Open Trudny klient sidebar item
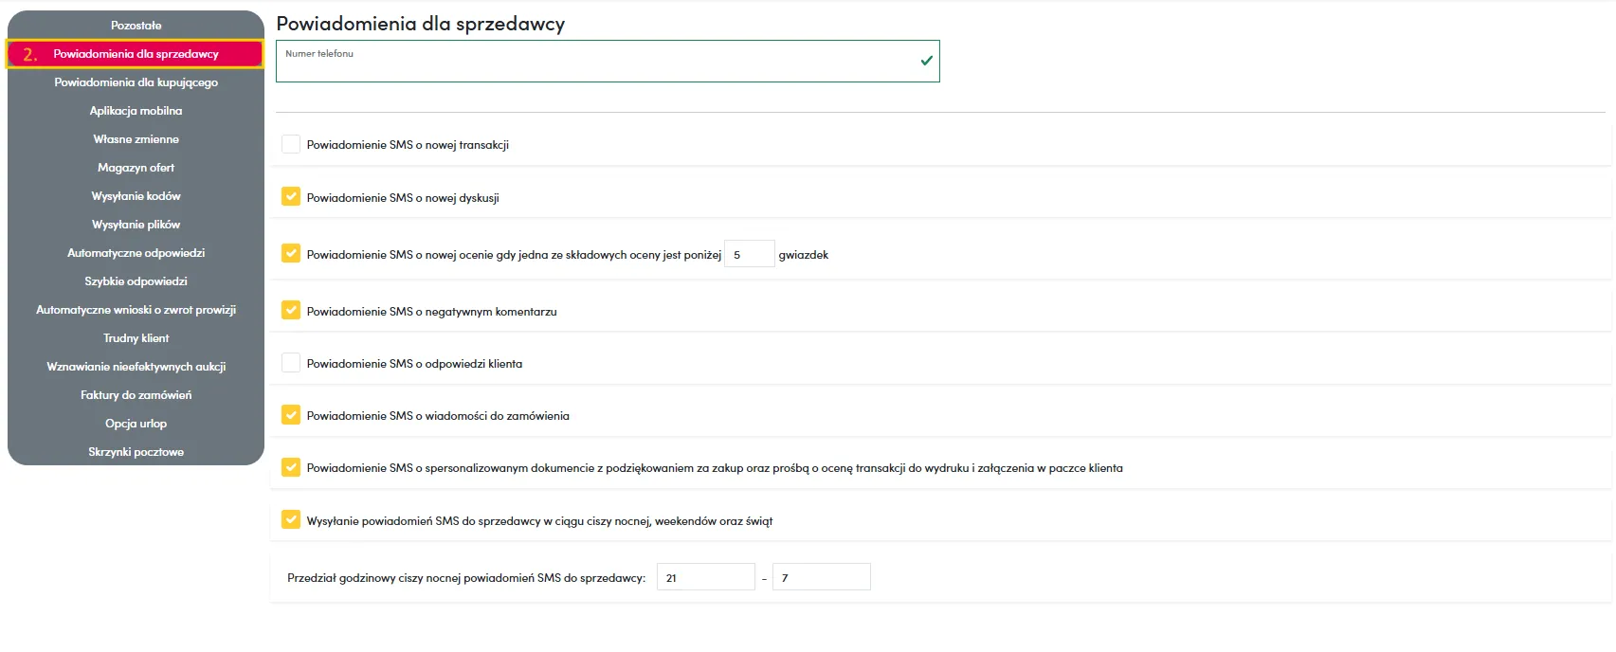 pyautogui.click(x=136, y=338)
